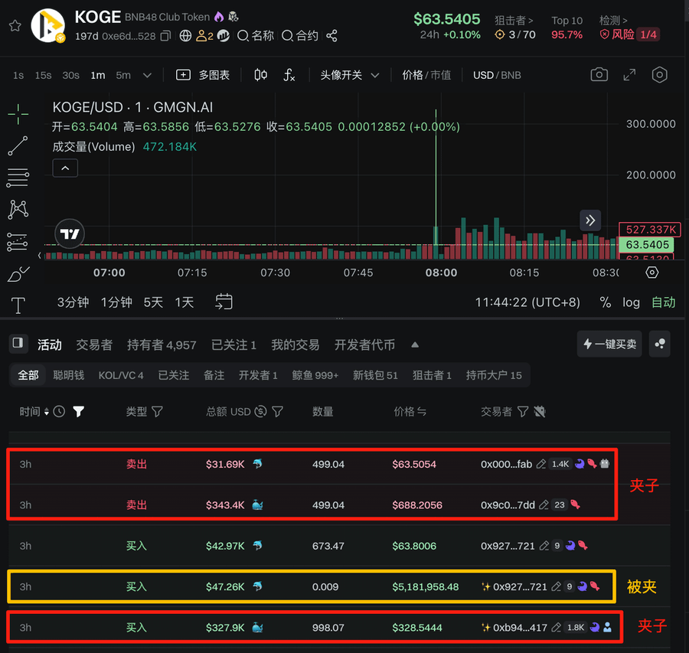
Task: Enable 自动 auto scaling mode
Action: (663, 302)
